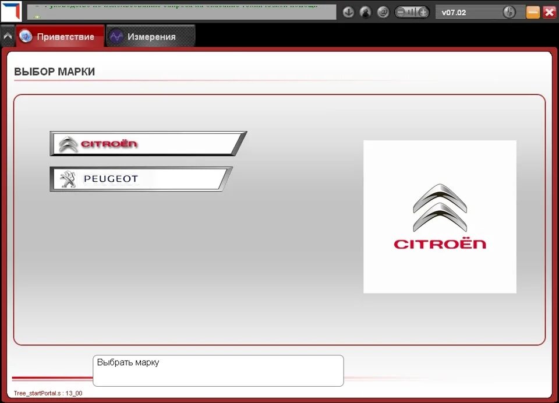Viewport: 559px width, 403px height.
Task: Click the @ contact icon
Action: [383, 12]
